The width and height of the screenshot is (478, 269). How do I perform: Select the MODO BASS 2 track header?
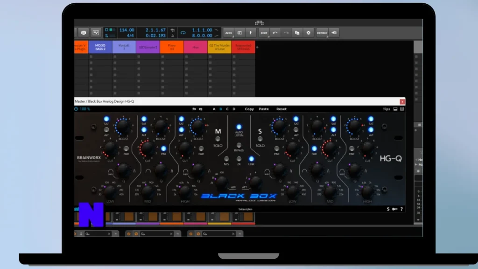pyautogui.click(x=100, y=47)
